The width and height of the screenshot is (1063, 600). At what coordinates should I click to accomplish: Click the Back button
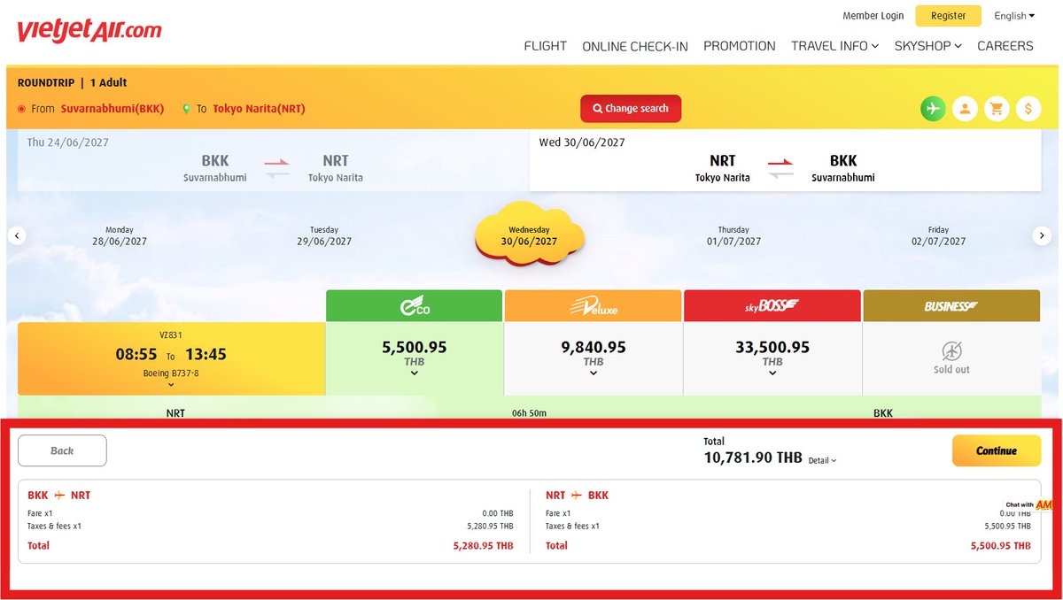62,450
